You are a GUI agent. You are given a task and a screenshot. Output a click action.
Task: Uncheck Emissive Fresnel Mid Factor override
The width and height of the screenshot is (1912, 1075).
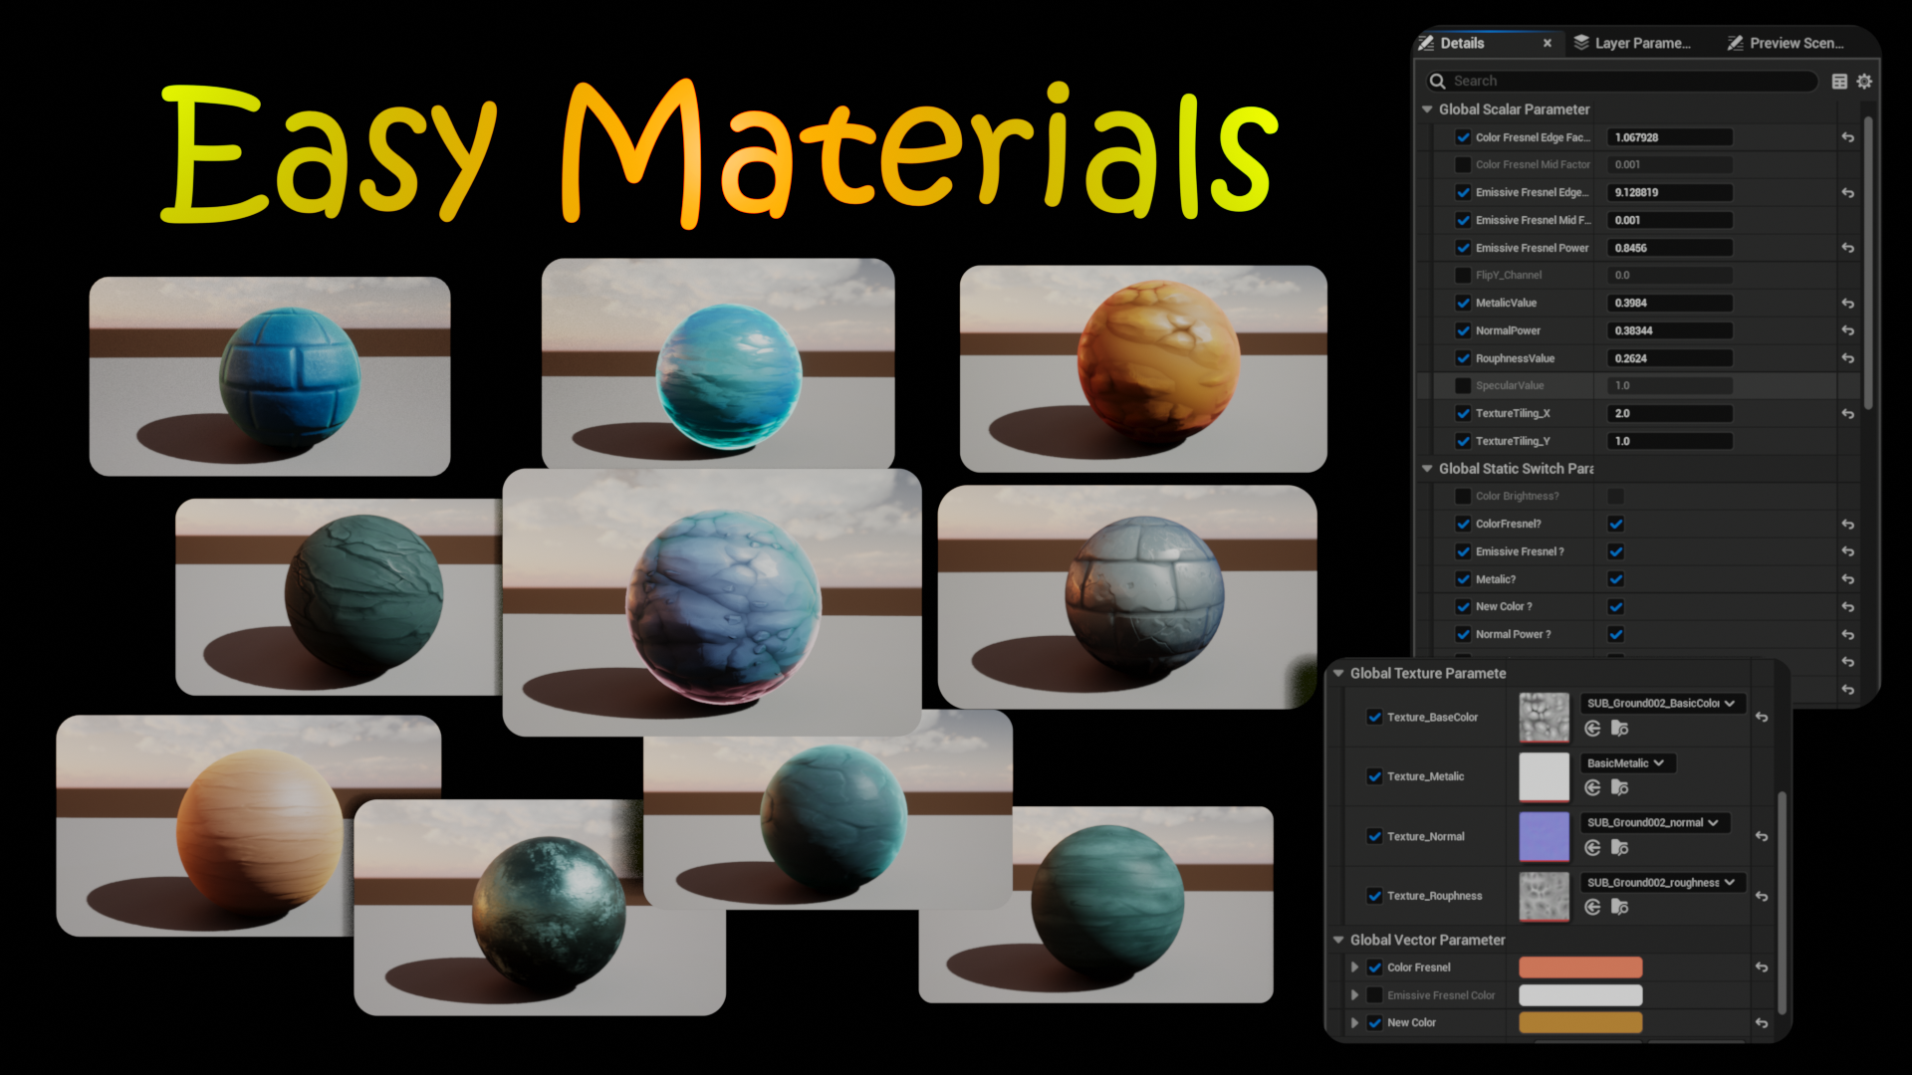(x=1463, y=221)
